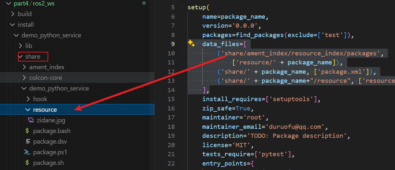This screenshot has height=170, width=395.
Task: Expand the colcon-core folder
Action: click(x=24, y=78)
